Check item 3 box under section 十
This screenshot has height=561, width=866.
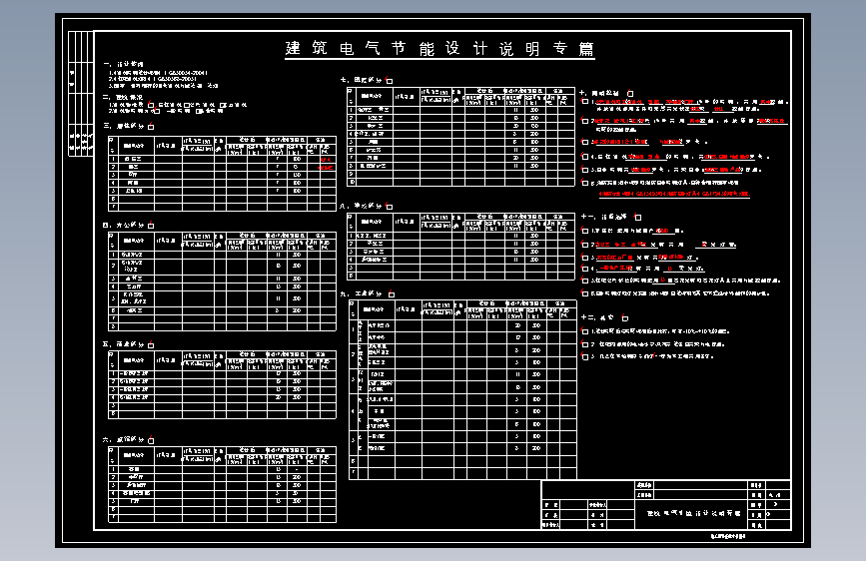585,142
